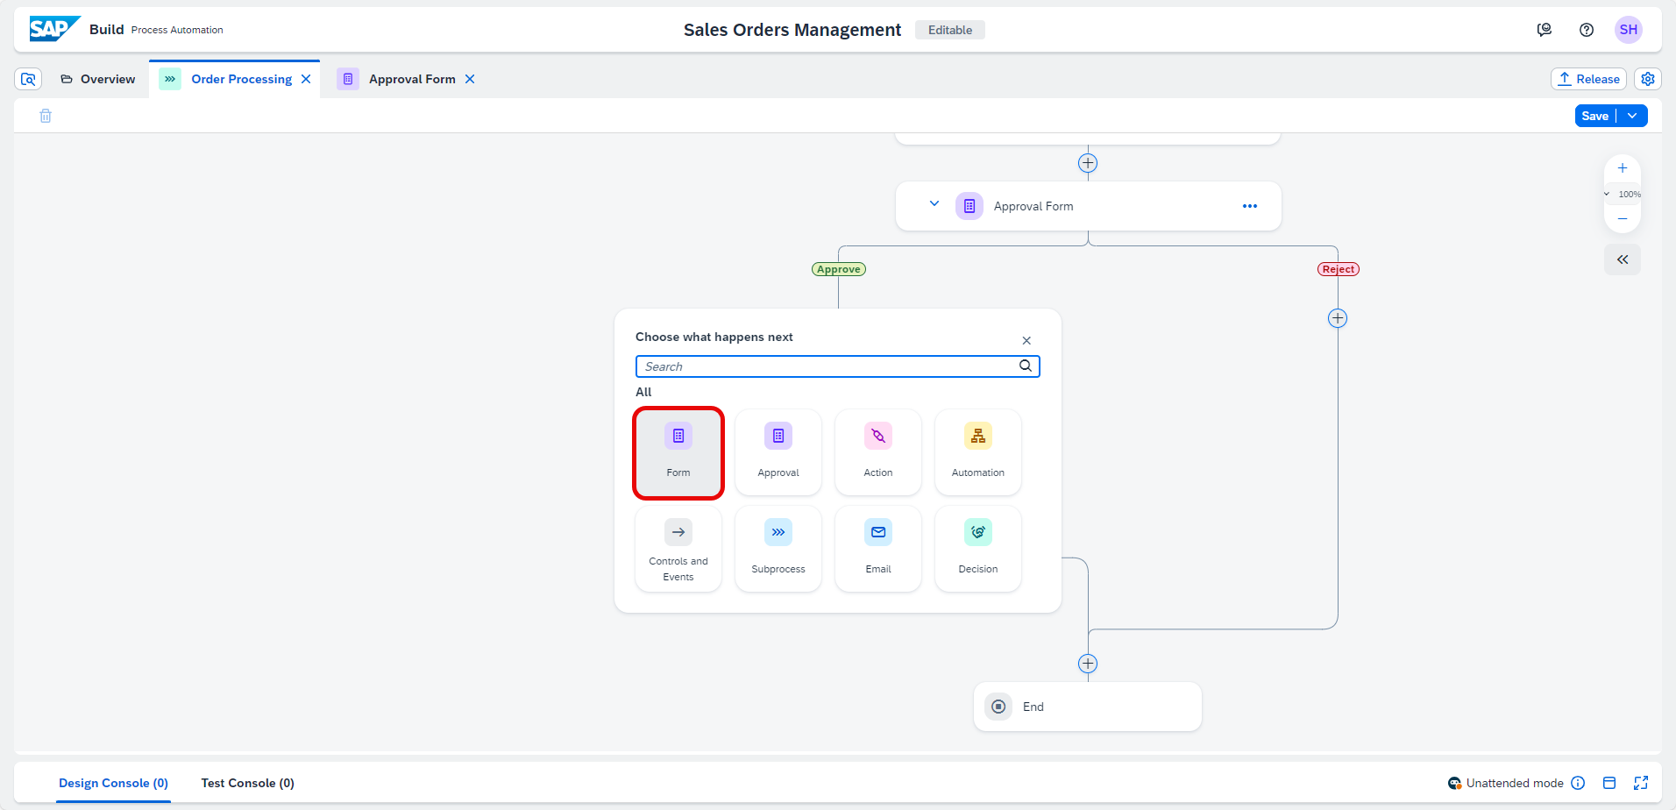Viewport: 1676px width, 810px height.
Task: Pick the Decision tile
Action: [x=978, y=549]
